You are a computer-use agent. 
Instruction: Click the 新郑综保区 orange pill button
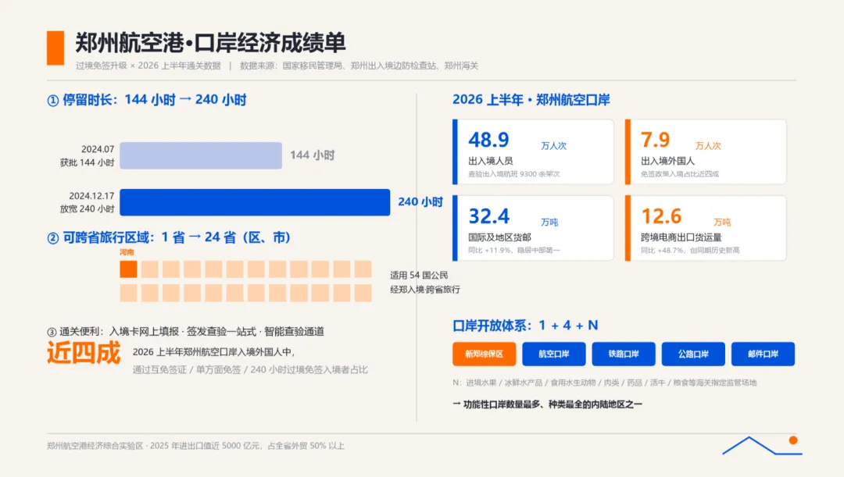484,354
